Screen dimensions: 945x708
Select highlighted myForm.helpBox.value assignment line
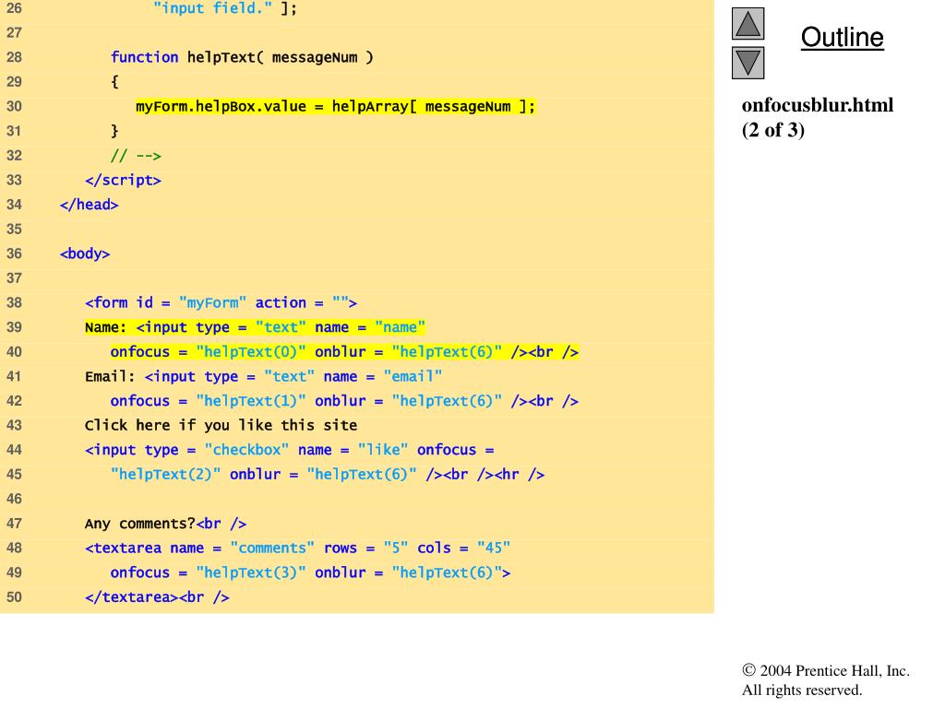coord(335,107)
